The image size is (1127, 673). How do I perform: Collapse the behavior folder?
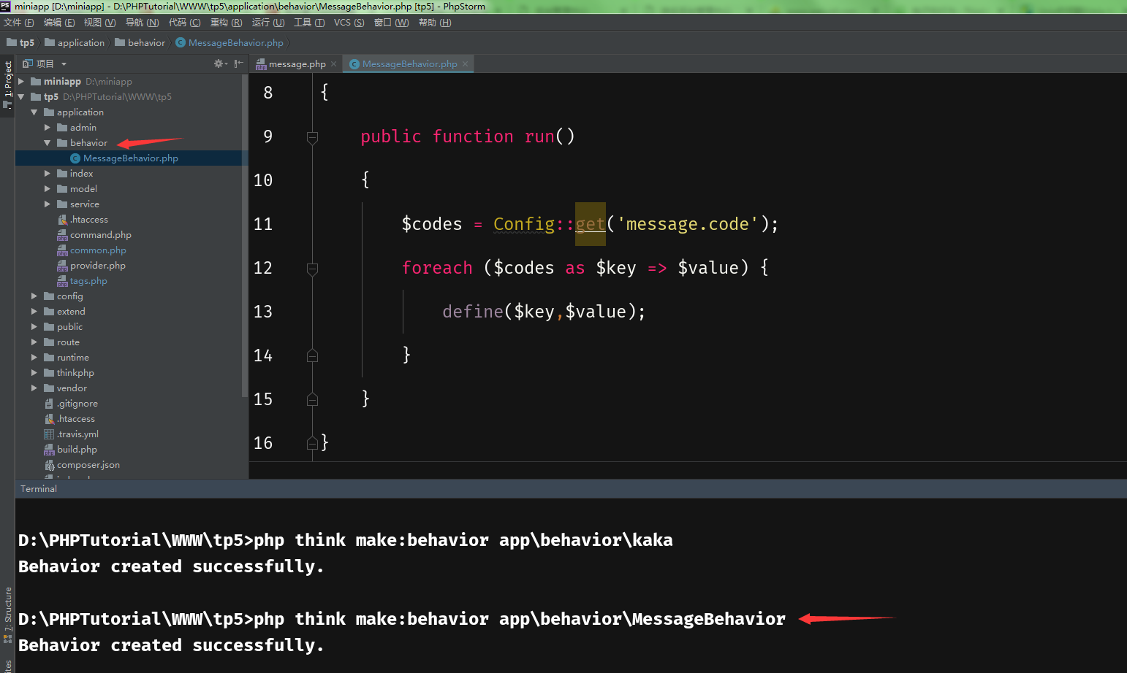pyautogui.click(x=48, y=142)
